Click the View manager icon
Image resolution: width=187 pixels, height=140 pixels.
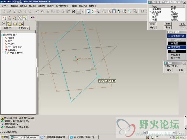point(135,11)
